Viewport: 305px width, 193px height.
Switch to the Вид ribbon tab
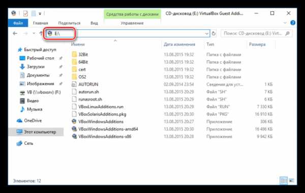(x=94, y=23)
